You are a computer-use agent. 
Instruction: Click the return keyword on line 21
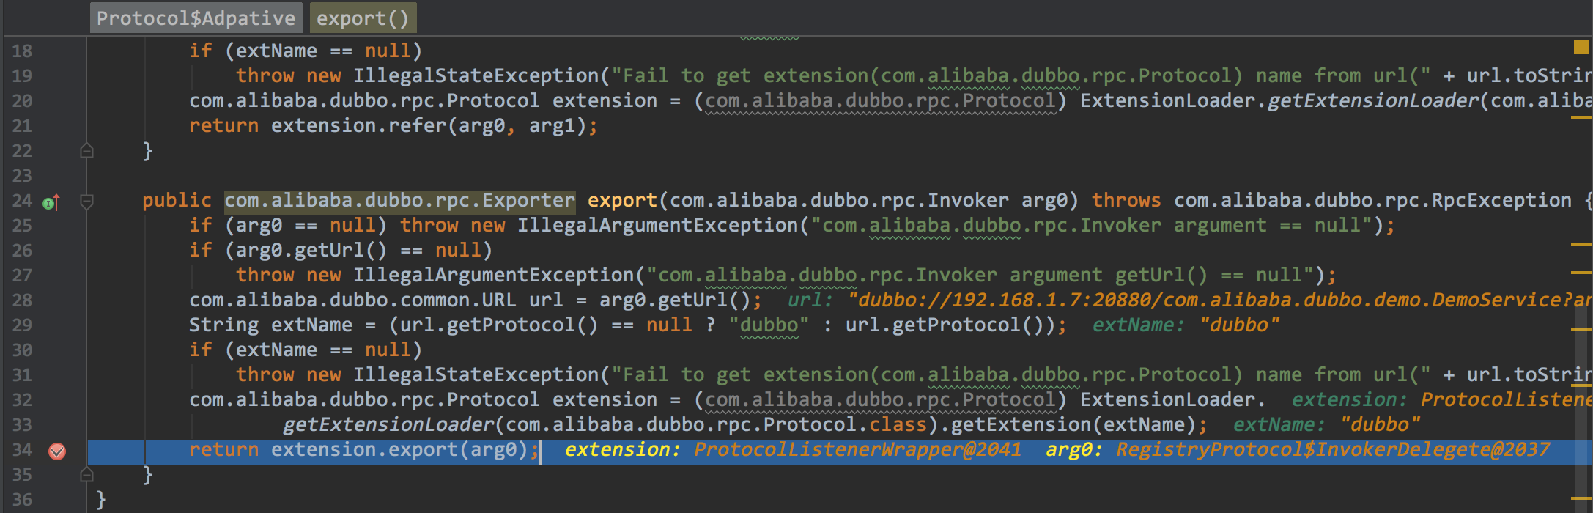click(223, 126)
